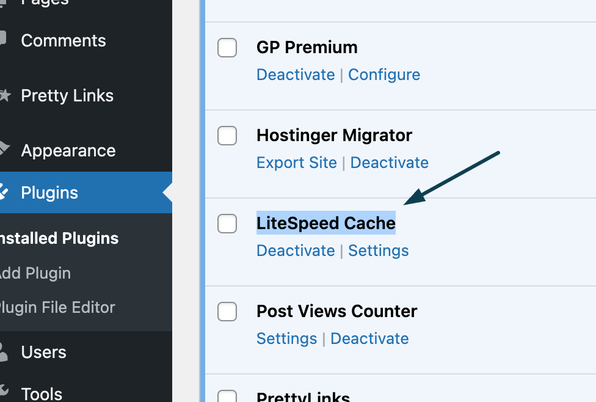Open Add Plugin in the sidebar
This screenshot has width=596, height=402.
click(x=34, y=273)
